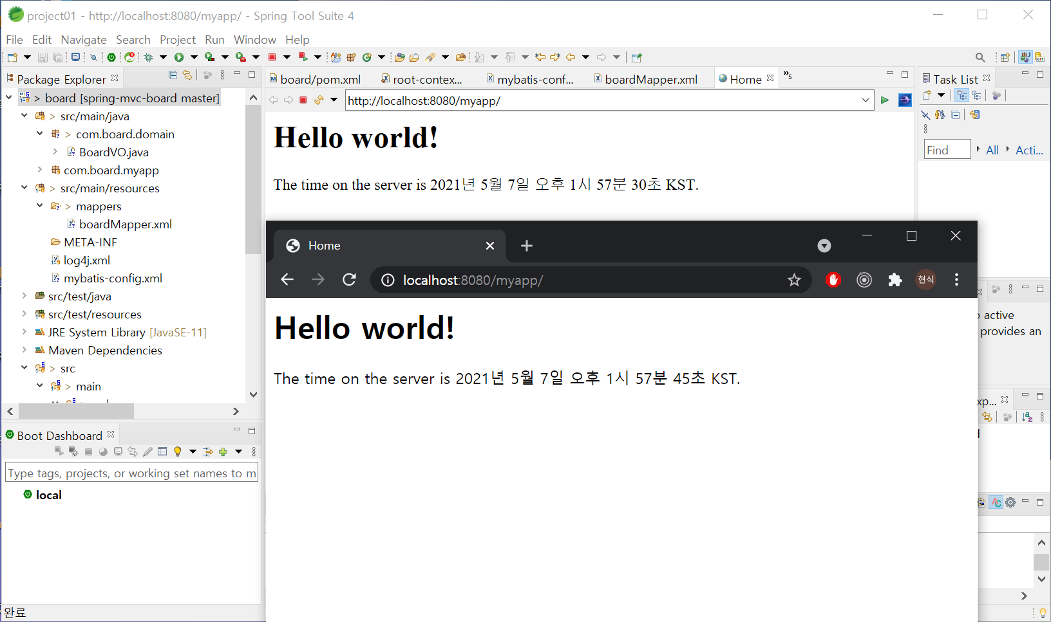Viewport: 1051px width, 622px height.
Task: Open Package Explorer View Menu dots
Action: [x=223, y=75]
